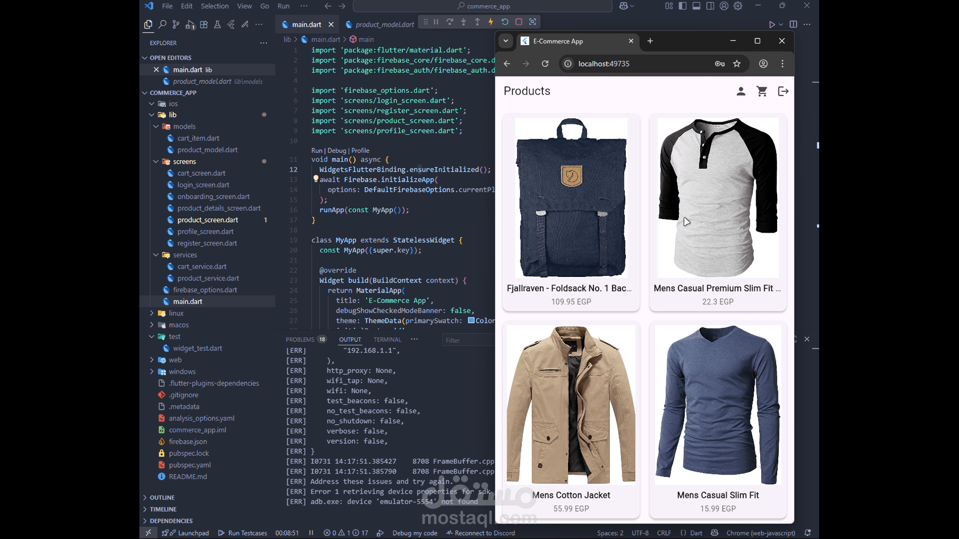This screenshot has width=959, height=539.
Task: Open the widget inspector from the debug toolbar
Action: coord(533,22)
